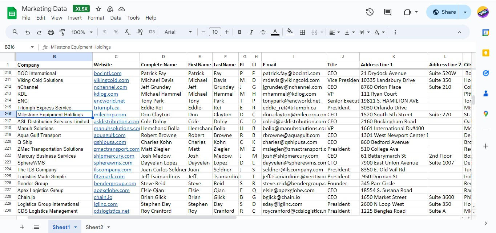Open the bocintl.com website link

(108, 73)
